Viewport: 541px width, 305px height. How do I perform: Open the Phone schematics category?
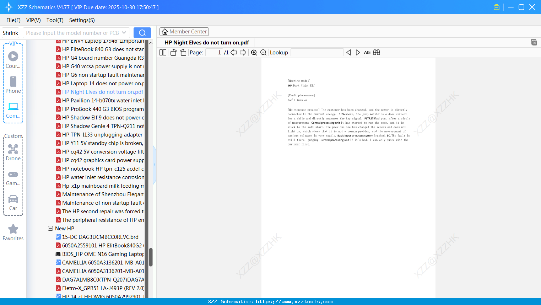coord(13,85)
